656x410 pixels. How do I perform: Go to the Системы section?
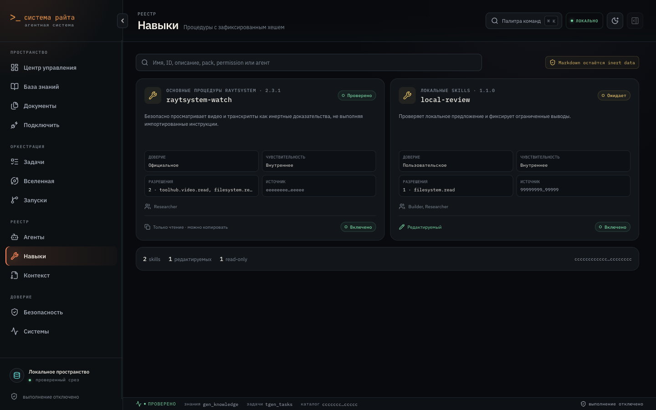click(x=61, y=331)
